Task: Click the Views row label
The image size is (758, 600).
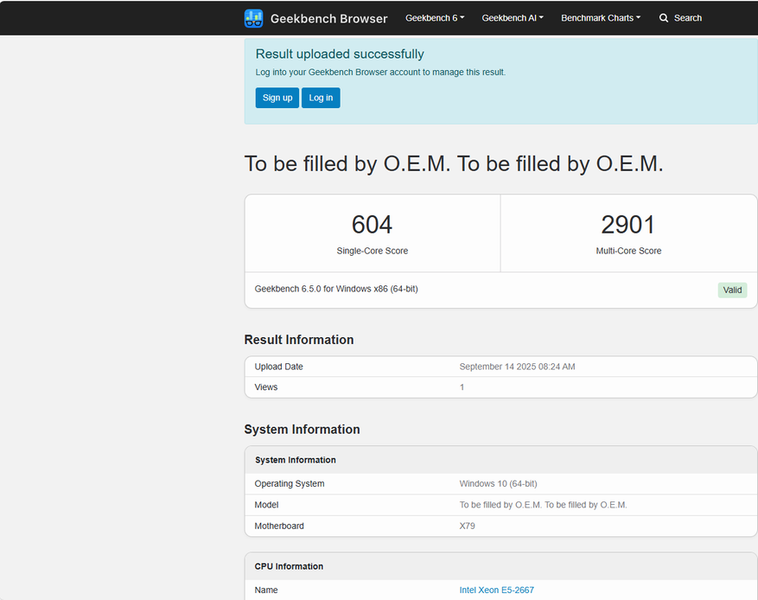Action: pos(266,387)
